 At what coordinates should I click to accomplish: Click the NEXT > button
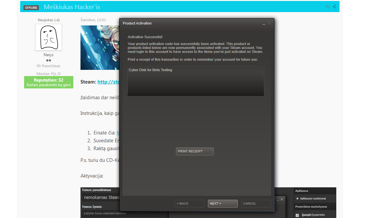point(223,204)
